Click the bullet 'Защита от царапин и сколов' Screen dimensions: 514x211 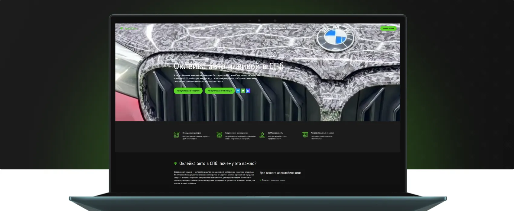[x=273, y=180]
